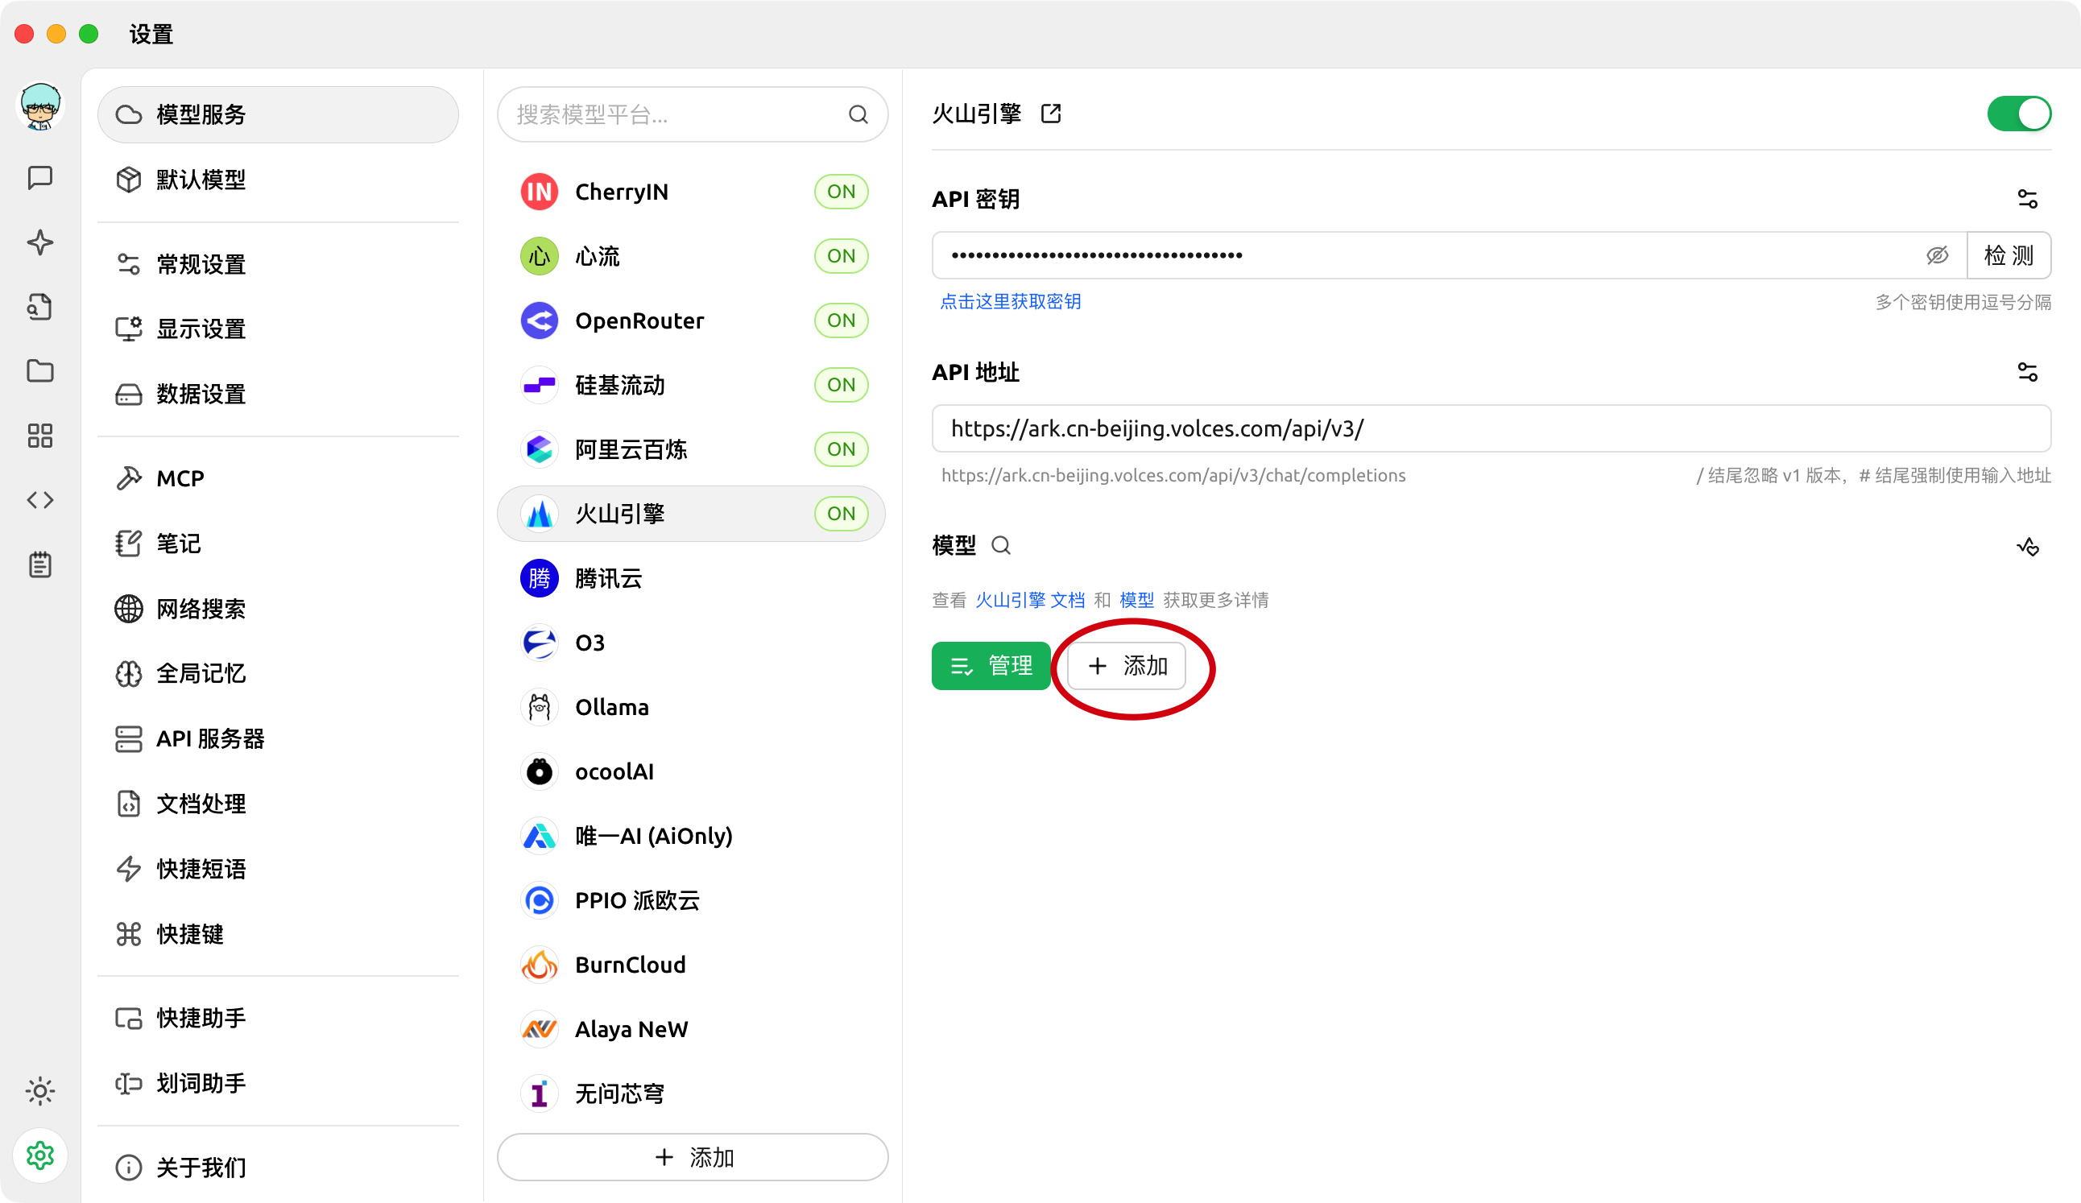Screen dimensions: 2081x1203
Task: Focus the 搜索模型平台 search field
Action: tap(677, 115)
